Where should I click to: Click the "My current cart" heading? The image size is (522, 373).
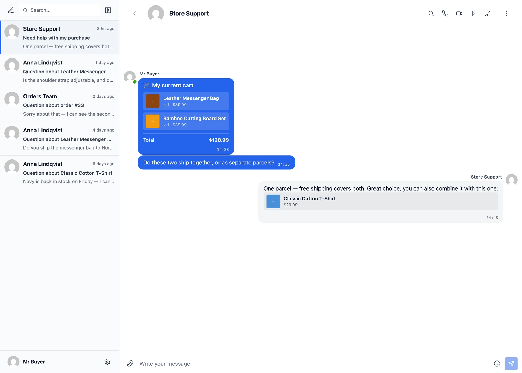[173, 85]
